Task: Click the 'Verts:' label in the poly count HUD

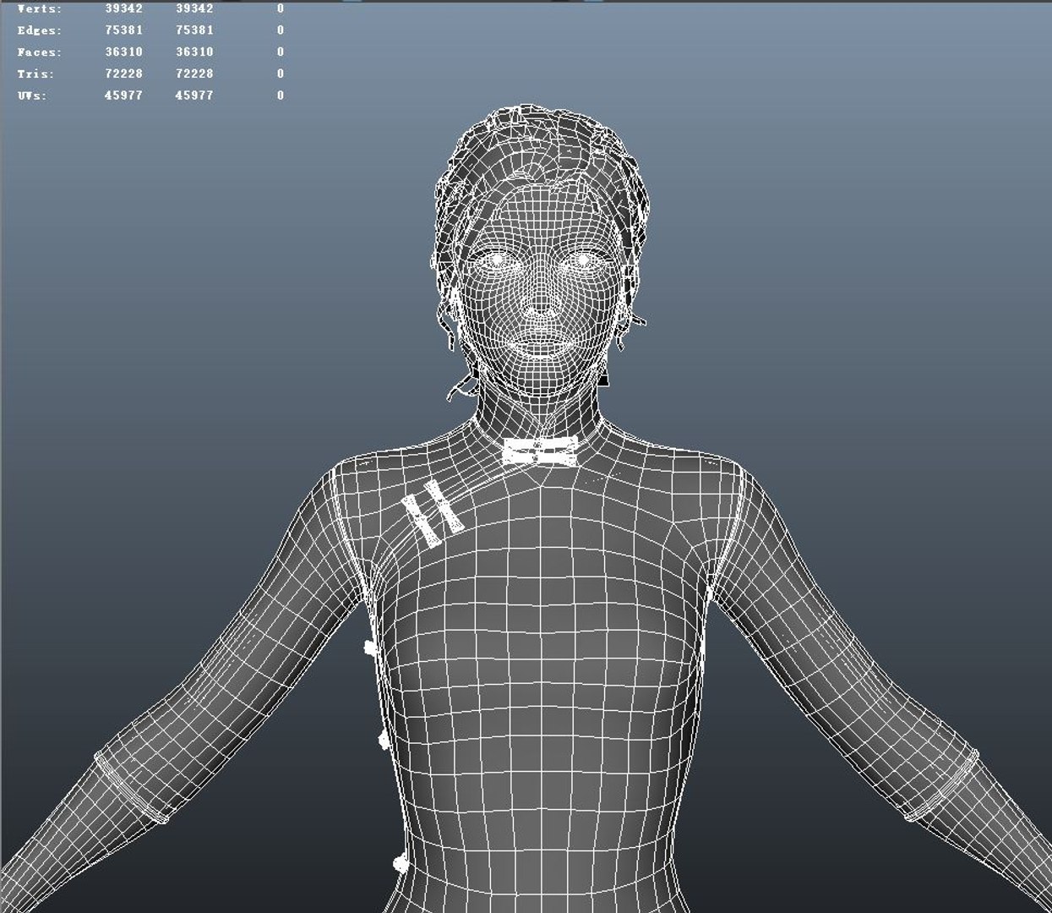Action: pos(40,8)
